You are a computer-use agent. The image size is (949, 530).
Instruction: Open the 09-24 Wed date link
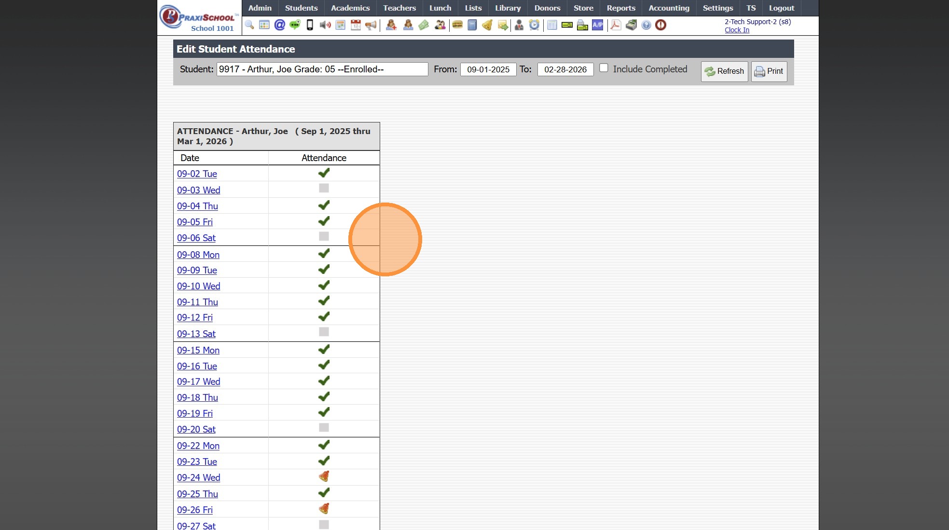198,477
